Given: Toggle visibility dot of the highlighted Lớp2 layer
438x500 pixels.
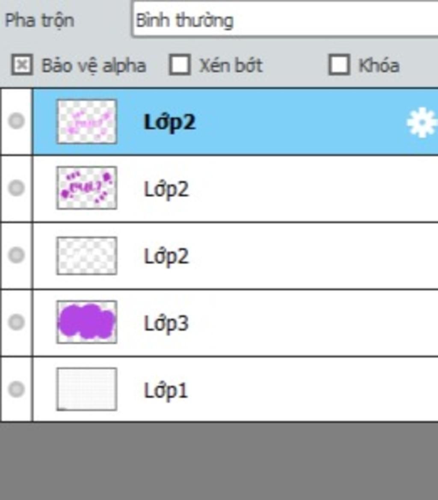Looking at the screenshot, I should pyautogui.click(x=17, y=121).
